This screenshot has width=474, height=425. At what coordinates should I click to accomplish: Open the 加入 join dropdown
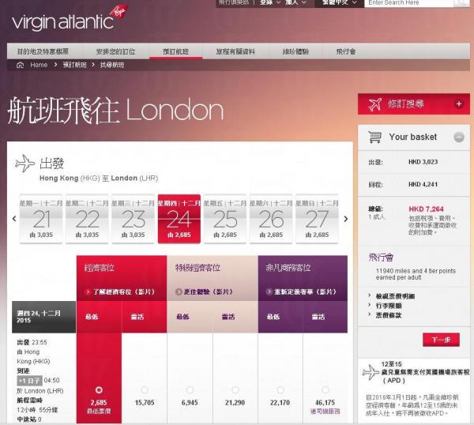tap(295, 2)
